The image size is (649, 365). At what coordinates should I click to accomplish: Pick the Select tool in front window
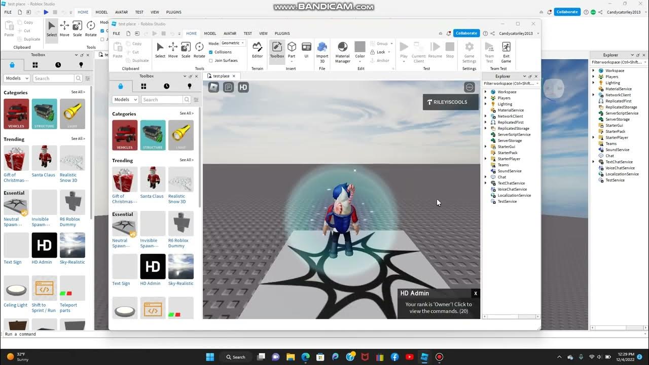tap(160, 50)
